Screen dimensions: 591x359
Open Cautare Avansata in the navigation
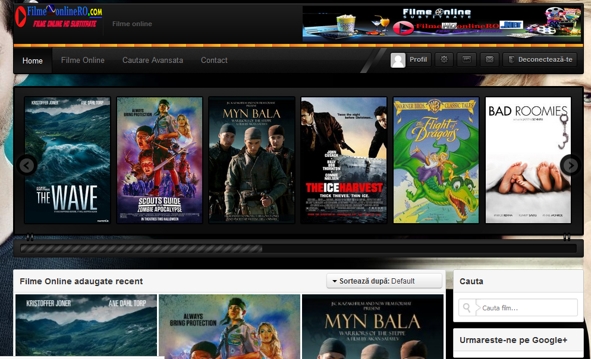(x=153, y=60)
